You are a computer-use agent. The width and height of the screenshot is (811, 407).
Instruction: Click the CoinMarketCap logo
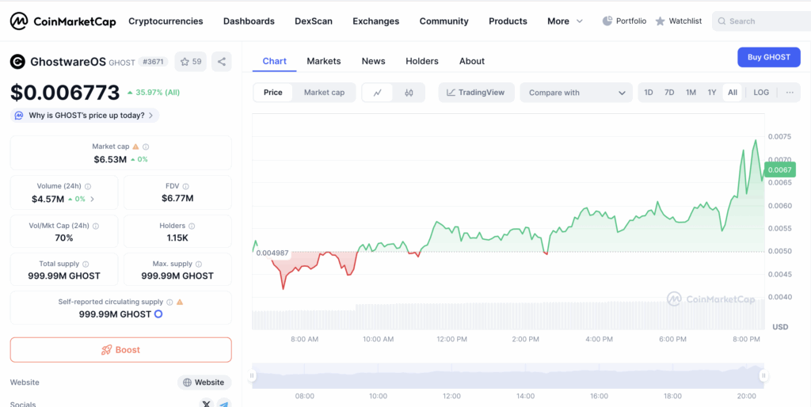tap(63, 21)
